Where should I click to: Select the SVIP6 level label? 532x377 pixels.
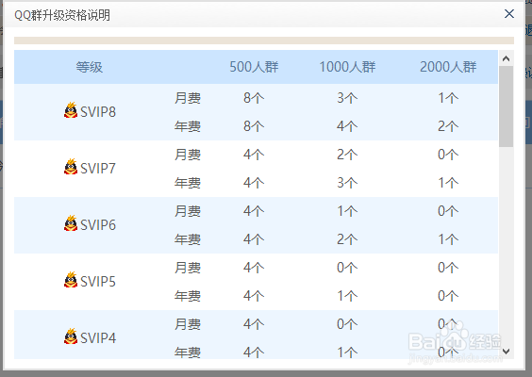98,225
